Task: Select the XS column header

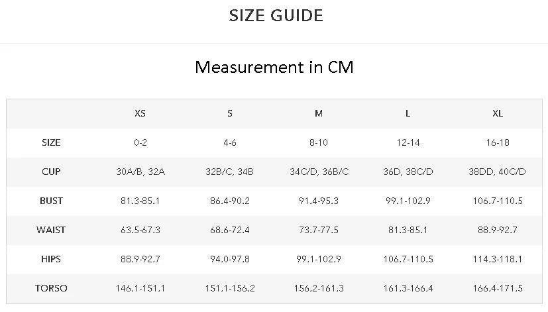Action: (x=140, y=113)
